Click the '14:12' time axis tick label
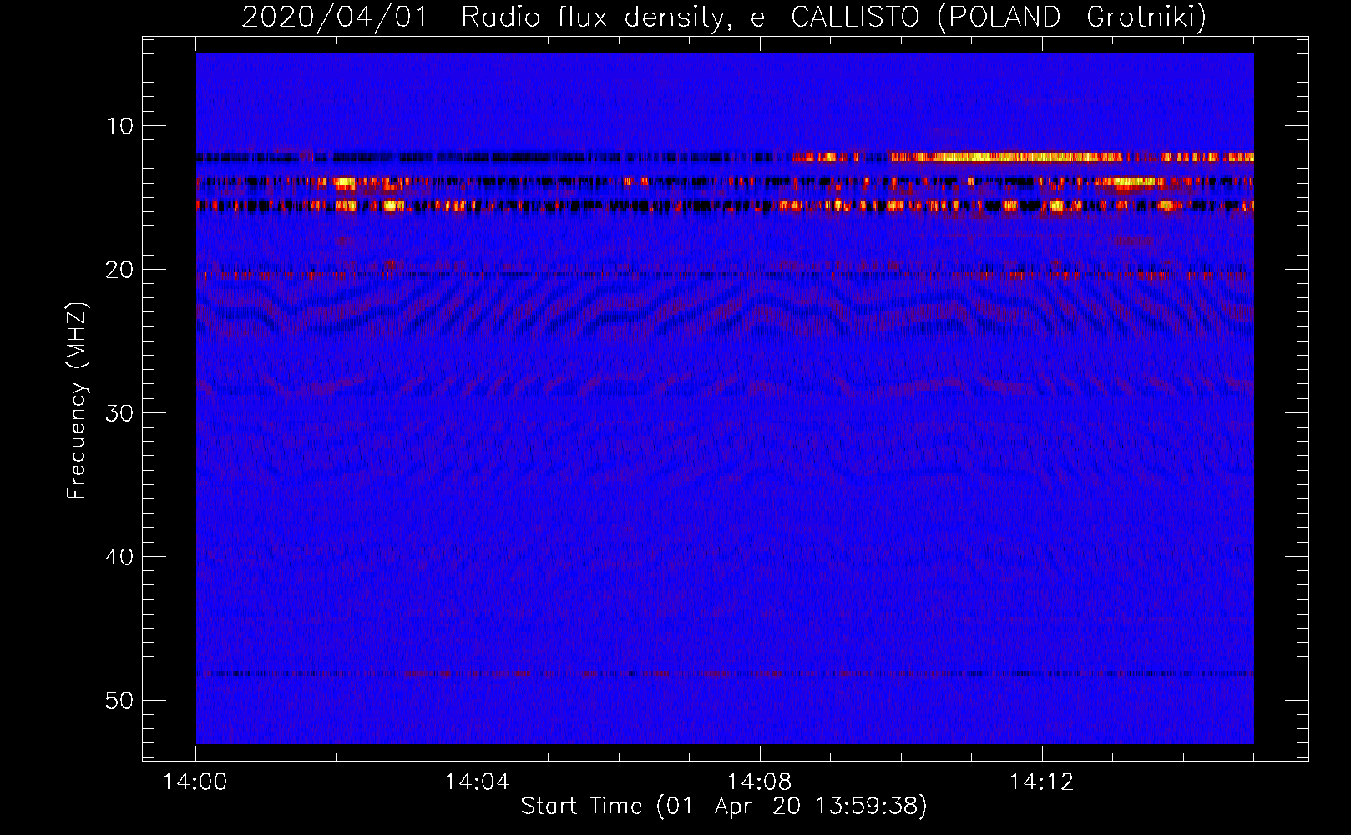The width and height of the screenshot is (1351, 835). tap(1041, 782)
